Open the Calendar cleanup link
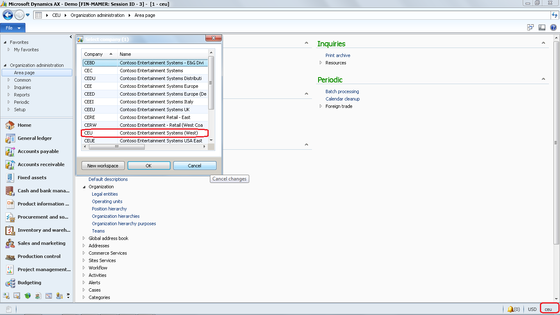 point(342,99)
